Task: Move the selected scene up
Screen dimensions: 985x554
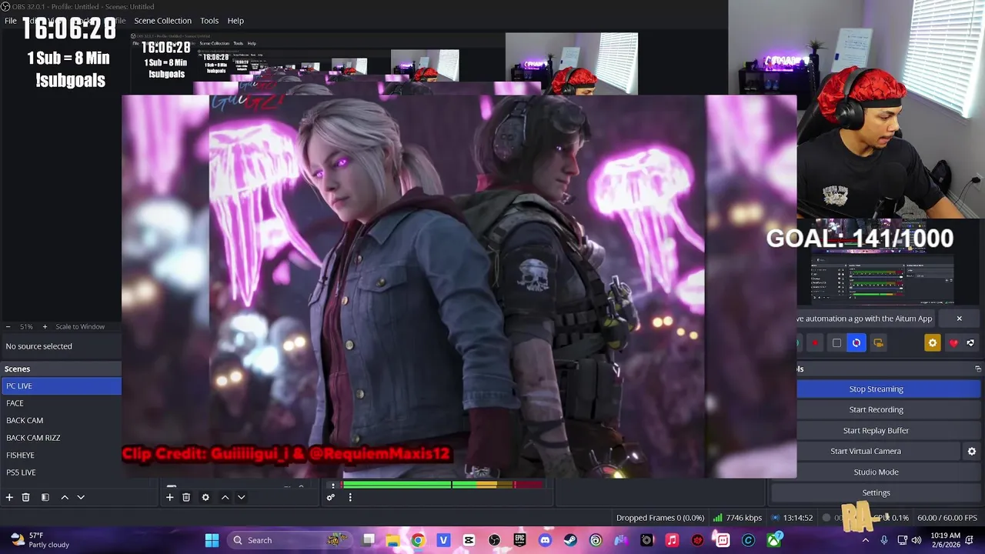Action: point(65,498)
